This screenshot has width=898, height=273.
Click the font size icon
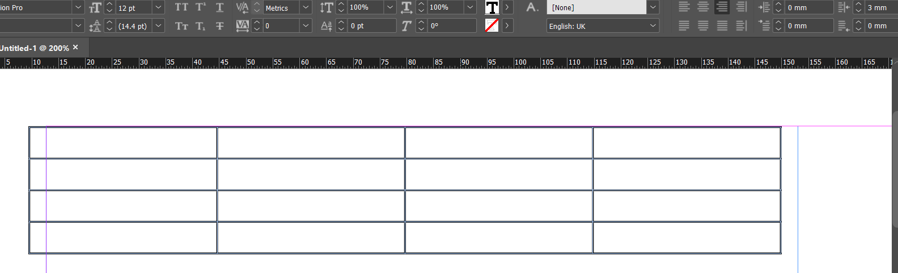point(95,7)
